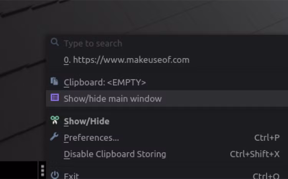The height and width of the screenshot is (179, 288).
Task: Toggle 'Disable Clipboard Storing'
Action: tap(167, 154)
